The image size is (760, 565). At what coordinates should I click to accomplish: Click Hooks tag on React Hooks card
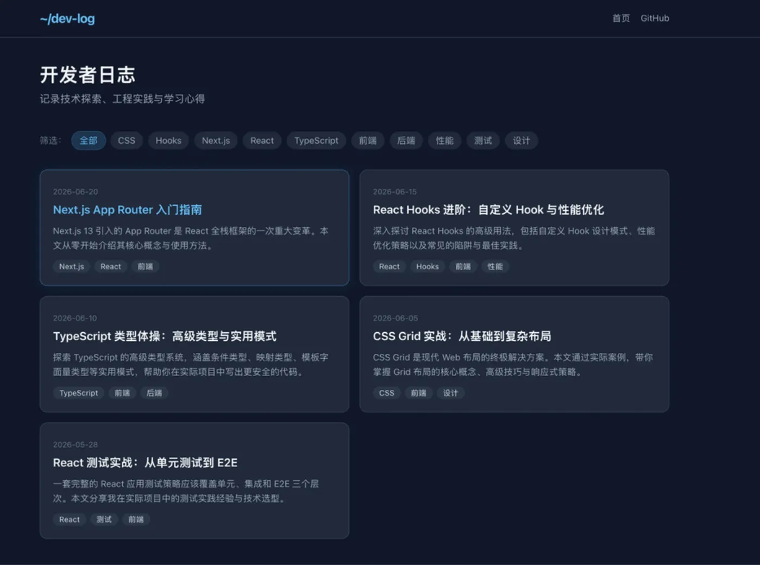[x=428, y=266]
